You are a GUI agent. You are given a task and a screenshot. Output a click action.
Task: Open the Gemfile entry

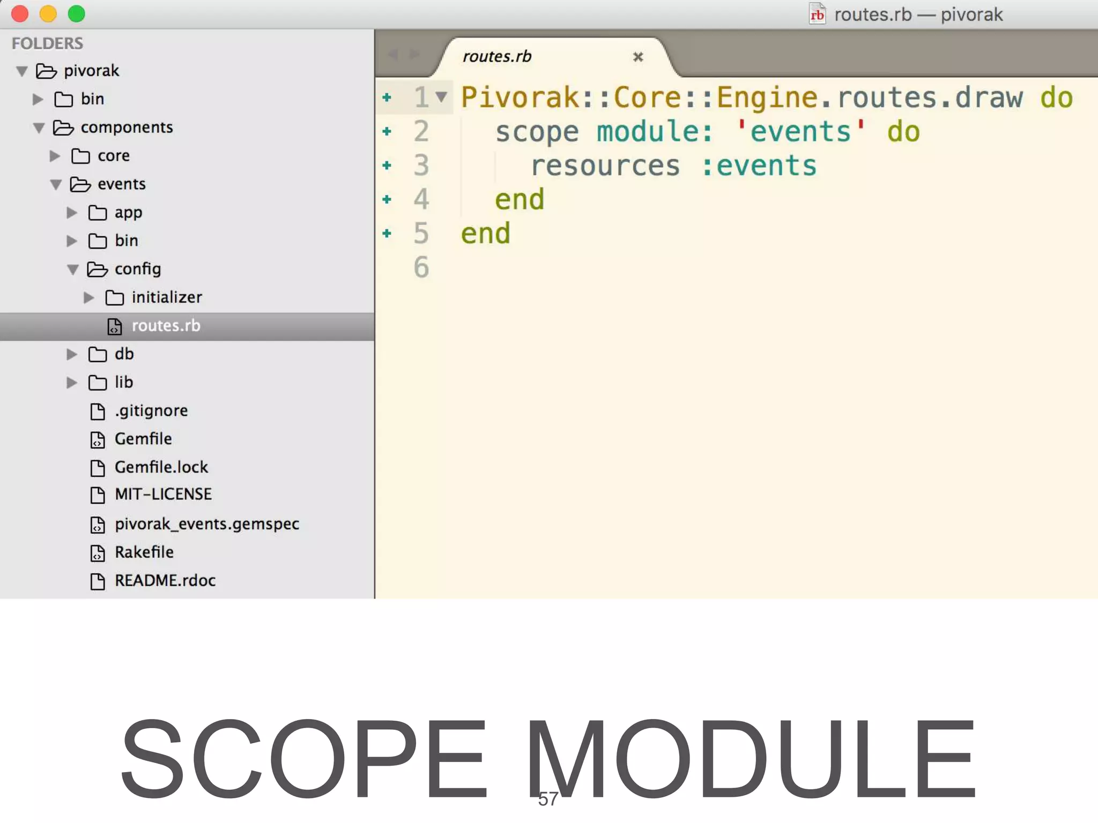point(143,439)
